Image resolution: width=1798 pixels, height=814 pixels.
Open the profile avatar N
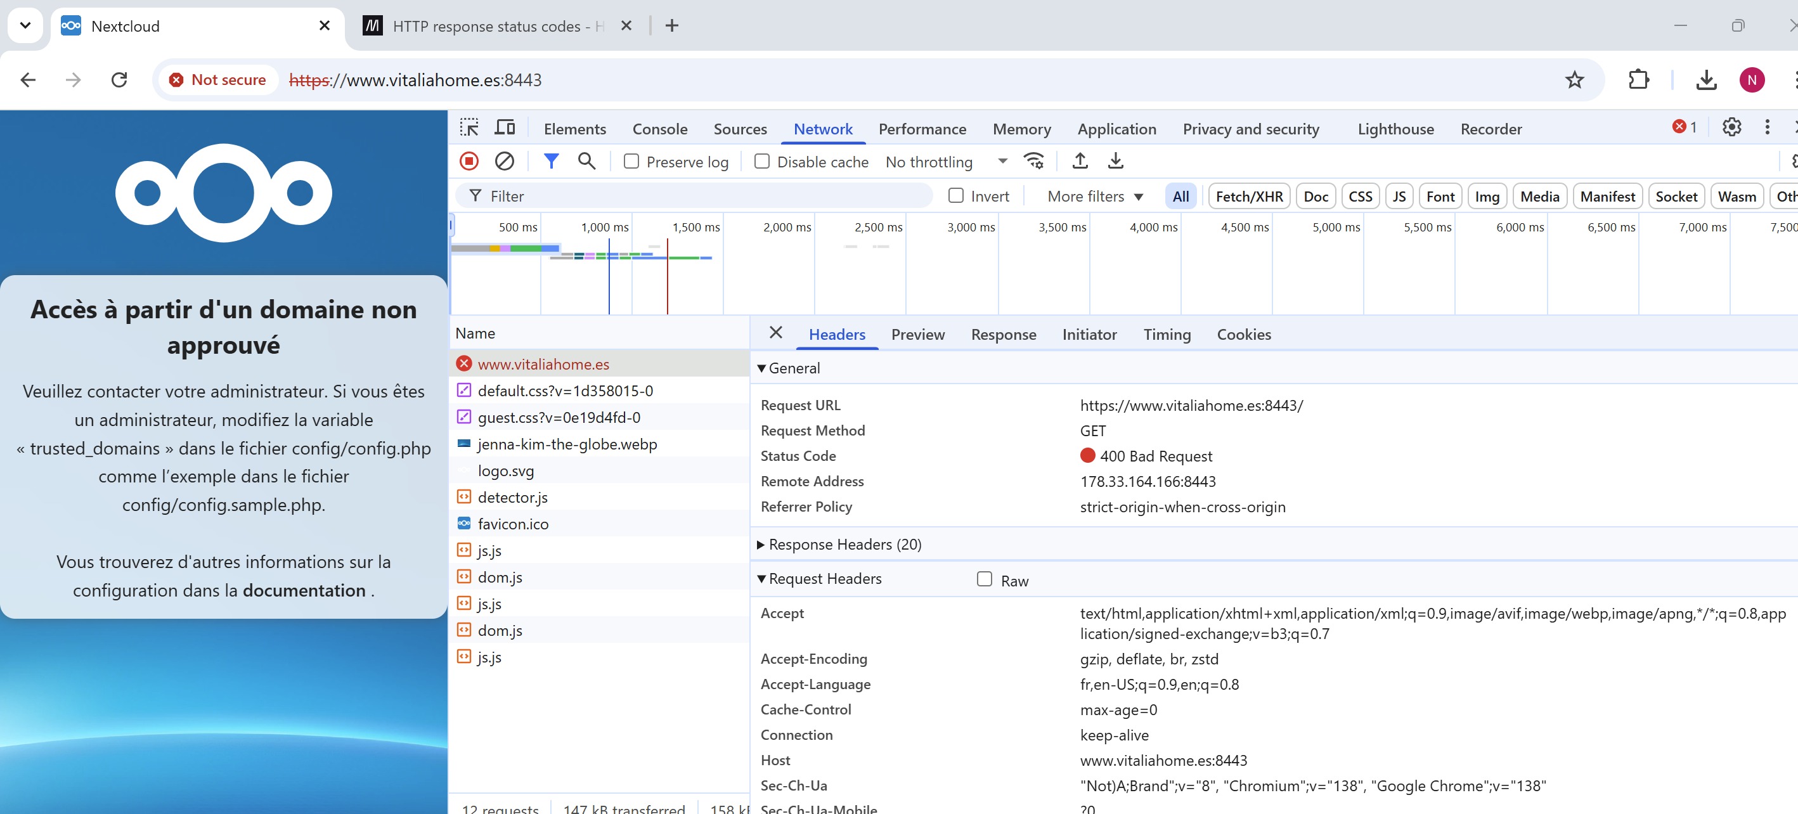coord(1752,80)
